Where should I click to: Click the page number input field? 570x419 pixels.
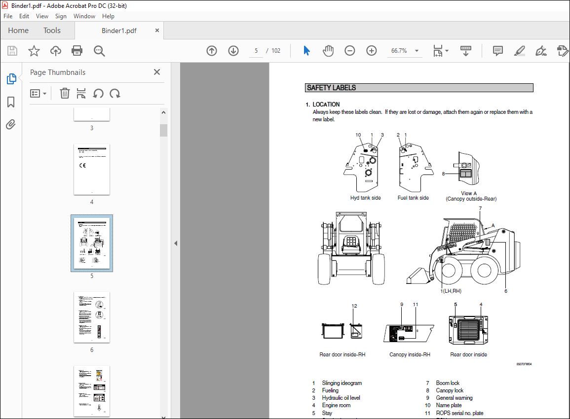click(256, 50)
